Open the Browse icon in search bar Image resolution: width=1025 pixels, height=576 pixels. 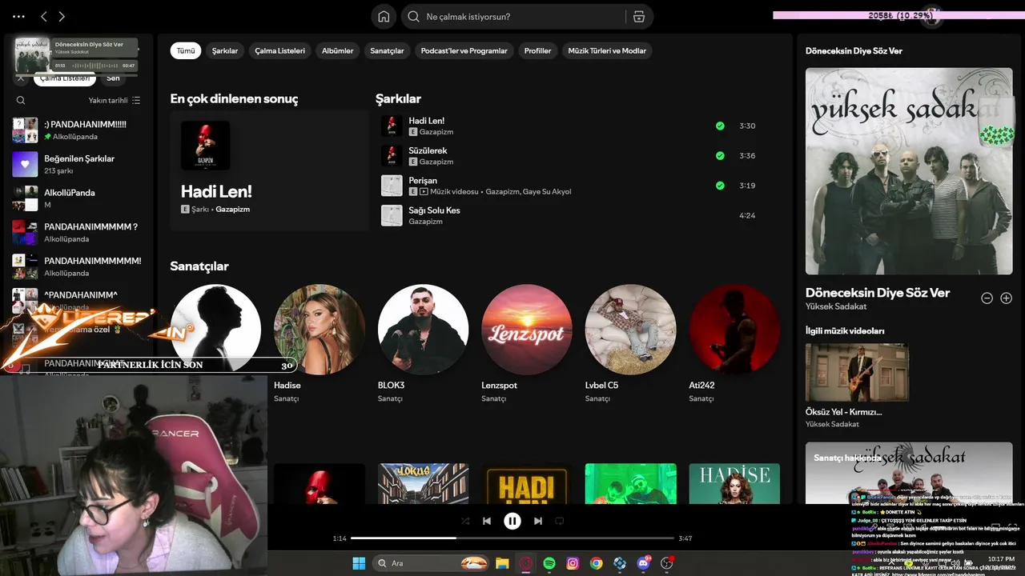point(638,17)
